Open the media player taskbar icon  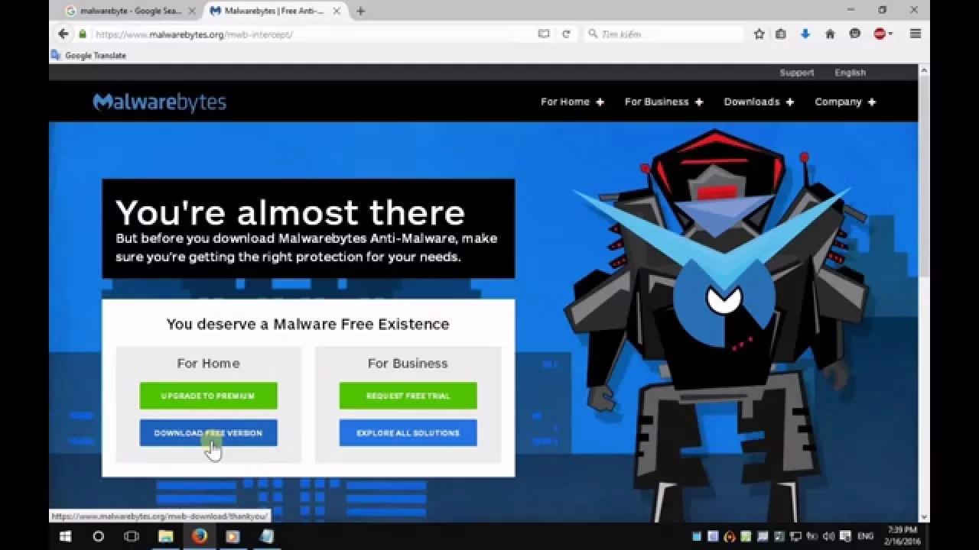coord(233,536)
